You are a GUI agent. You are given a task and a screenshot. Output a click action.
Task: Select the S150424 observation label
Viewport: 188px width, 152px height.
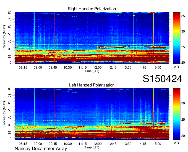pyautogui.click(x=163, y=79)
